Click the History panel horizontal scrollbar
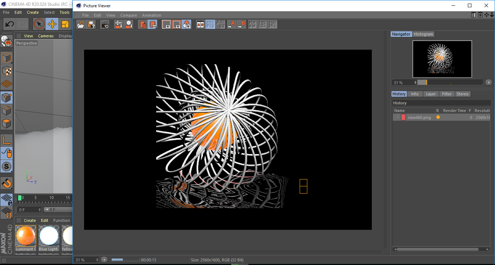 [442, 249]
